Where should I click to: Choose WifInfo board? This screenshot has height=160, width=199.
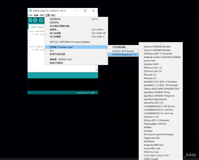click(161, 128)
